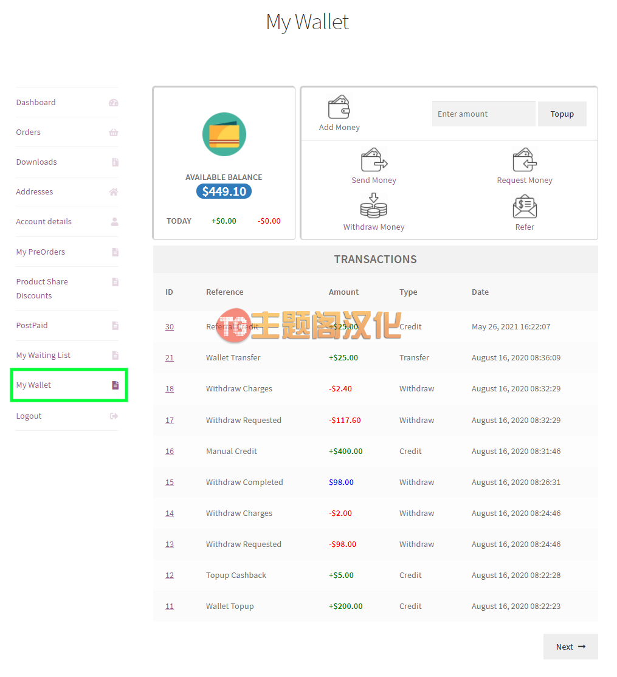Open Product Share Discounts menu item
The image size is (617, 677).
coord(42,289)
